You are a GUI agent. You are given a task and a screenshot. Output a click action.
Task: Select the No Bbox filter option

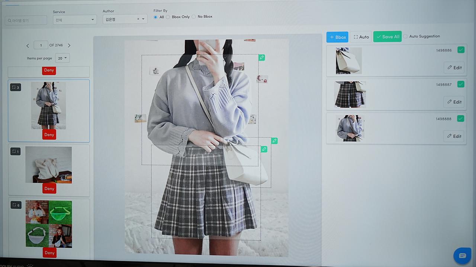194,17
